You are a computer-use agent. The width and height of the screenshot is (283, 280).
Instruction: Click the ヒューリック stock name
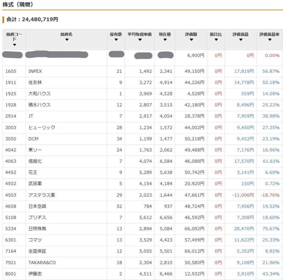coord(42,127)
